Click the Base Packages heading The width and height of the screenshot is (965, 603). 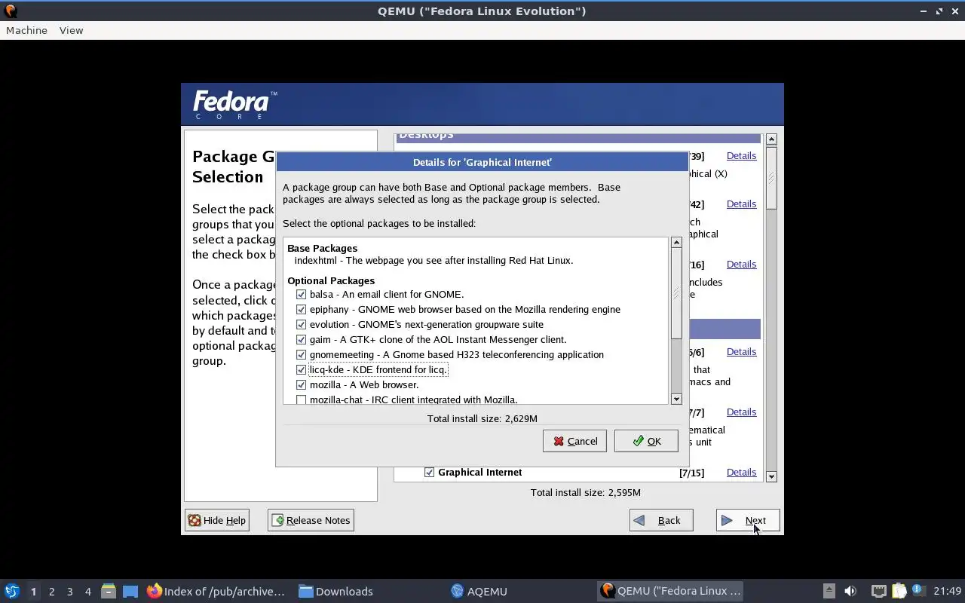(322, 248)
